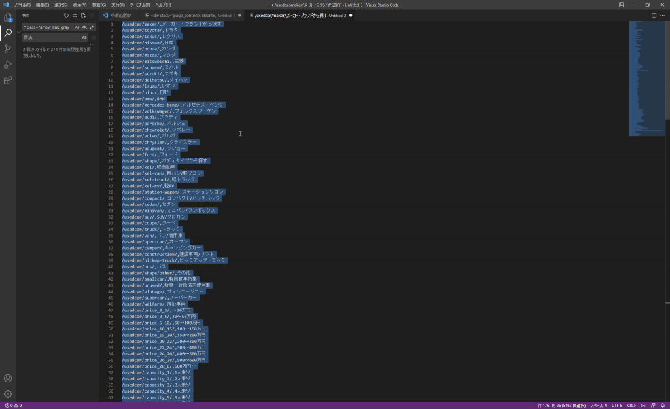
Task: Open the Source Control view
Action: coord(8,48)
